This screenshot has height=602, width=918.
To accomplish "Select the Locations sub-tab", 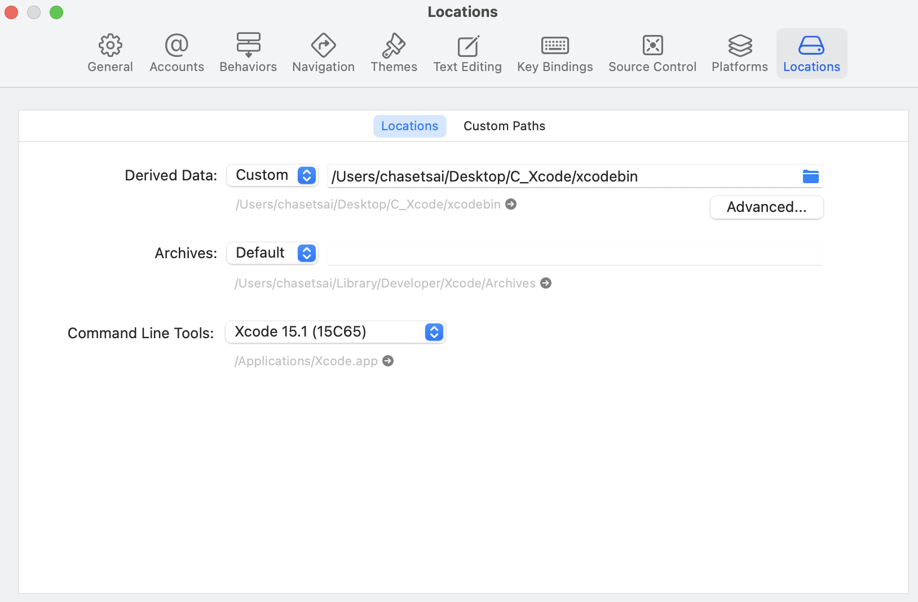I will click(410, 126).
